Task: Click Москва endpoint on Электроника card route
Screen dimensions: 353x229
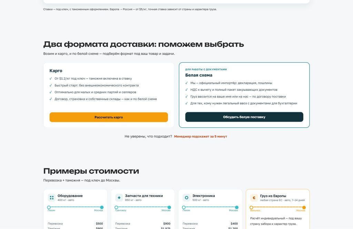Action: pyautogui.click(x=236, y=207)
